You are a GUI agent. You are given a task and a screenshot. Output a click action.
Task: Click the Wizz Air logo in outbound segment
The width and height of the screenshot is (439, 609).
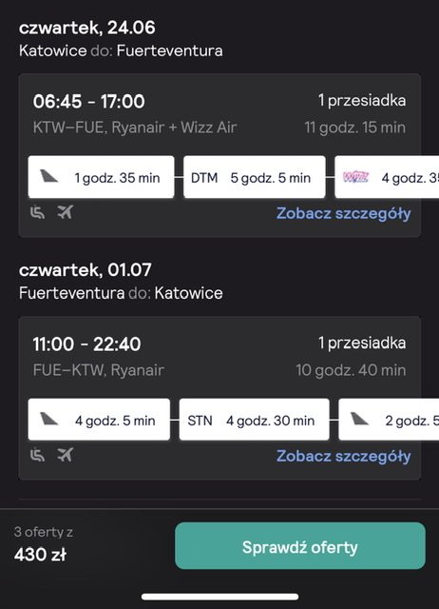click(355, 177)
